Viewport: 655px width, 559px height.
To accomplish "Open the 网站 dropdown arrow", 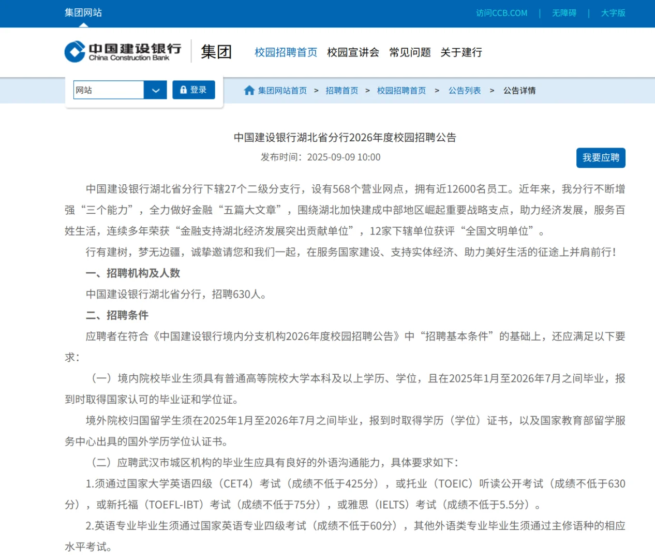I will coord(155,90).
